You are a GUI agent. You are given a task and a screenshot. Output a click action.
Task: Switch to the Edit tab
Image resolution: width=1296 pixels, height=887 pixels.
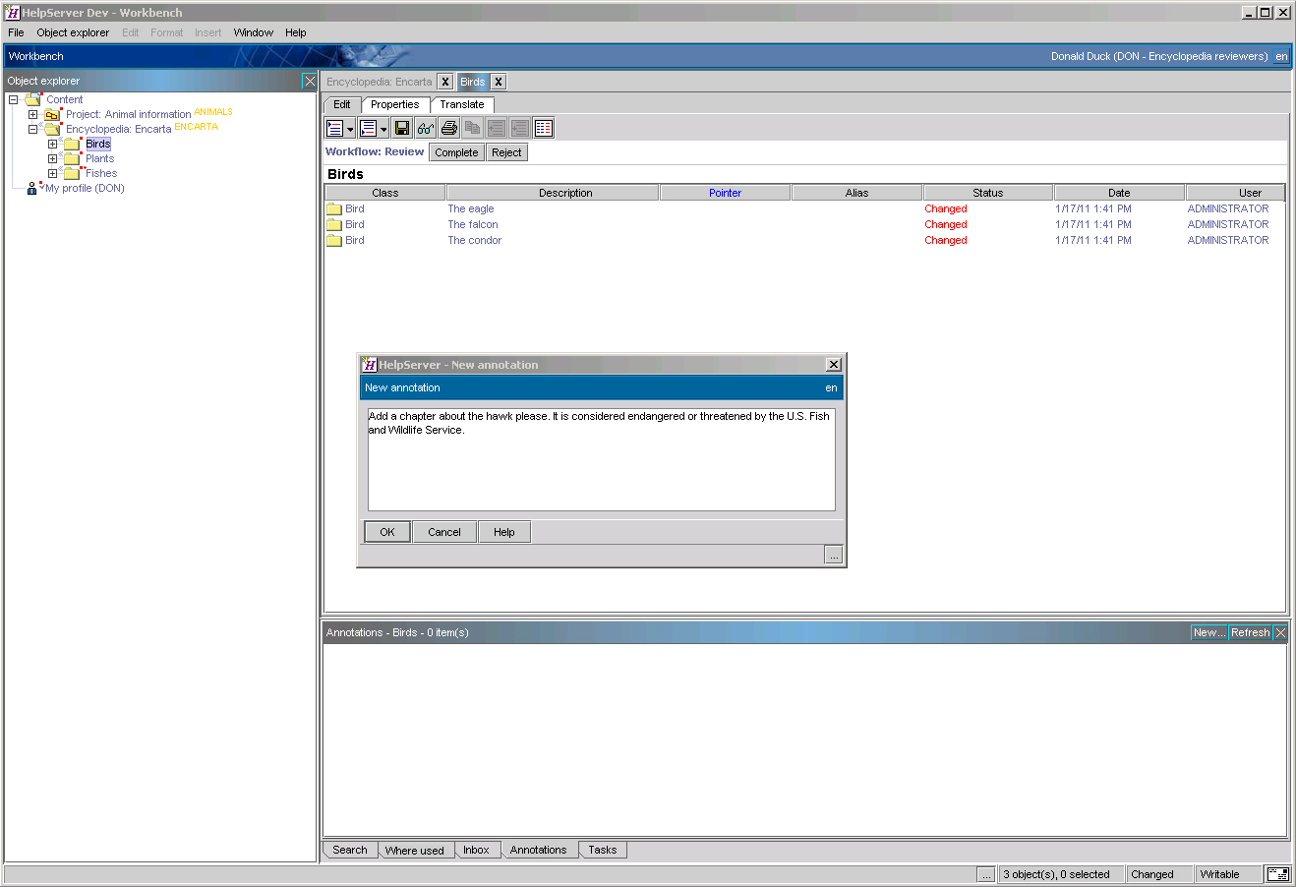pyautogui.click(x=342, y=104)
